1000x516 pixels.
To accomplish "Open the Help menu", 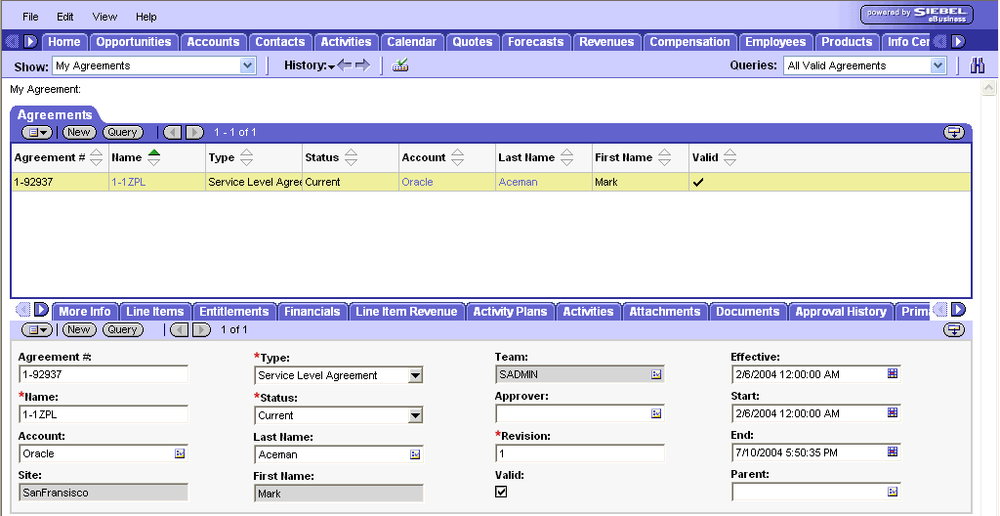I will coord(146,17).
